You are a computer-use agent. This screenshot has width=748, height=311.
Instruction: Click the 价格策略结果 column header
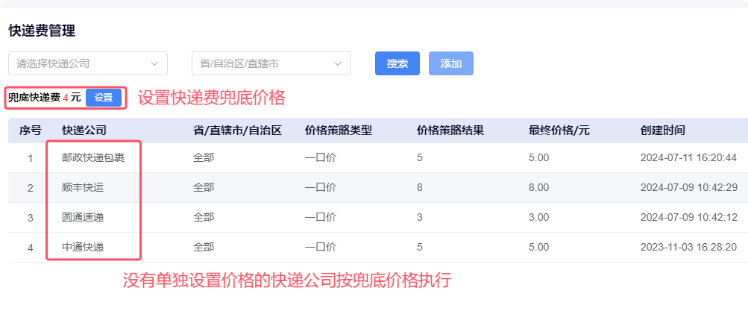tap(450, 131)
